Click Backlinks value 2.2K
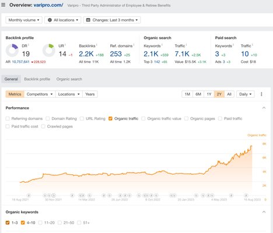 86,54
